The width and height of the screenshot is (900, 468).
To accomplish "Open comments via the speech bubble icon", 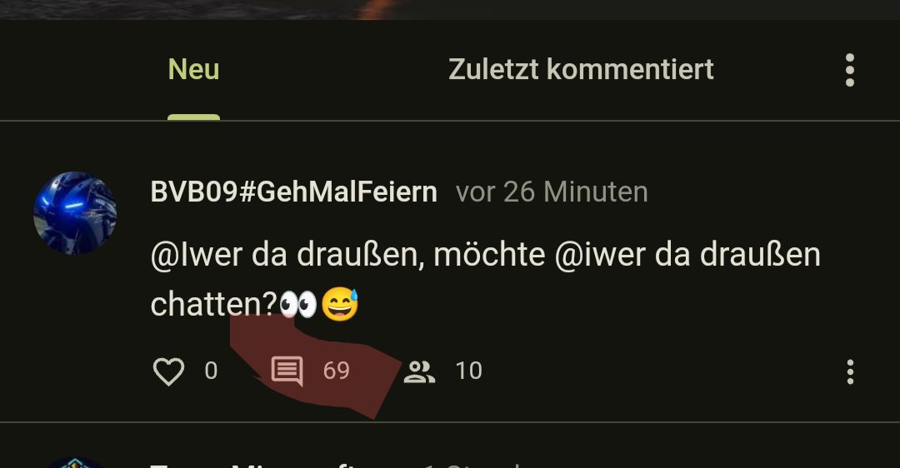I will (x=287, y=371).
